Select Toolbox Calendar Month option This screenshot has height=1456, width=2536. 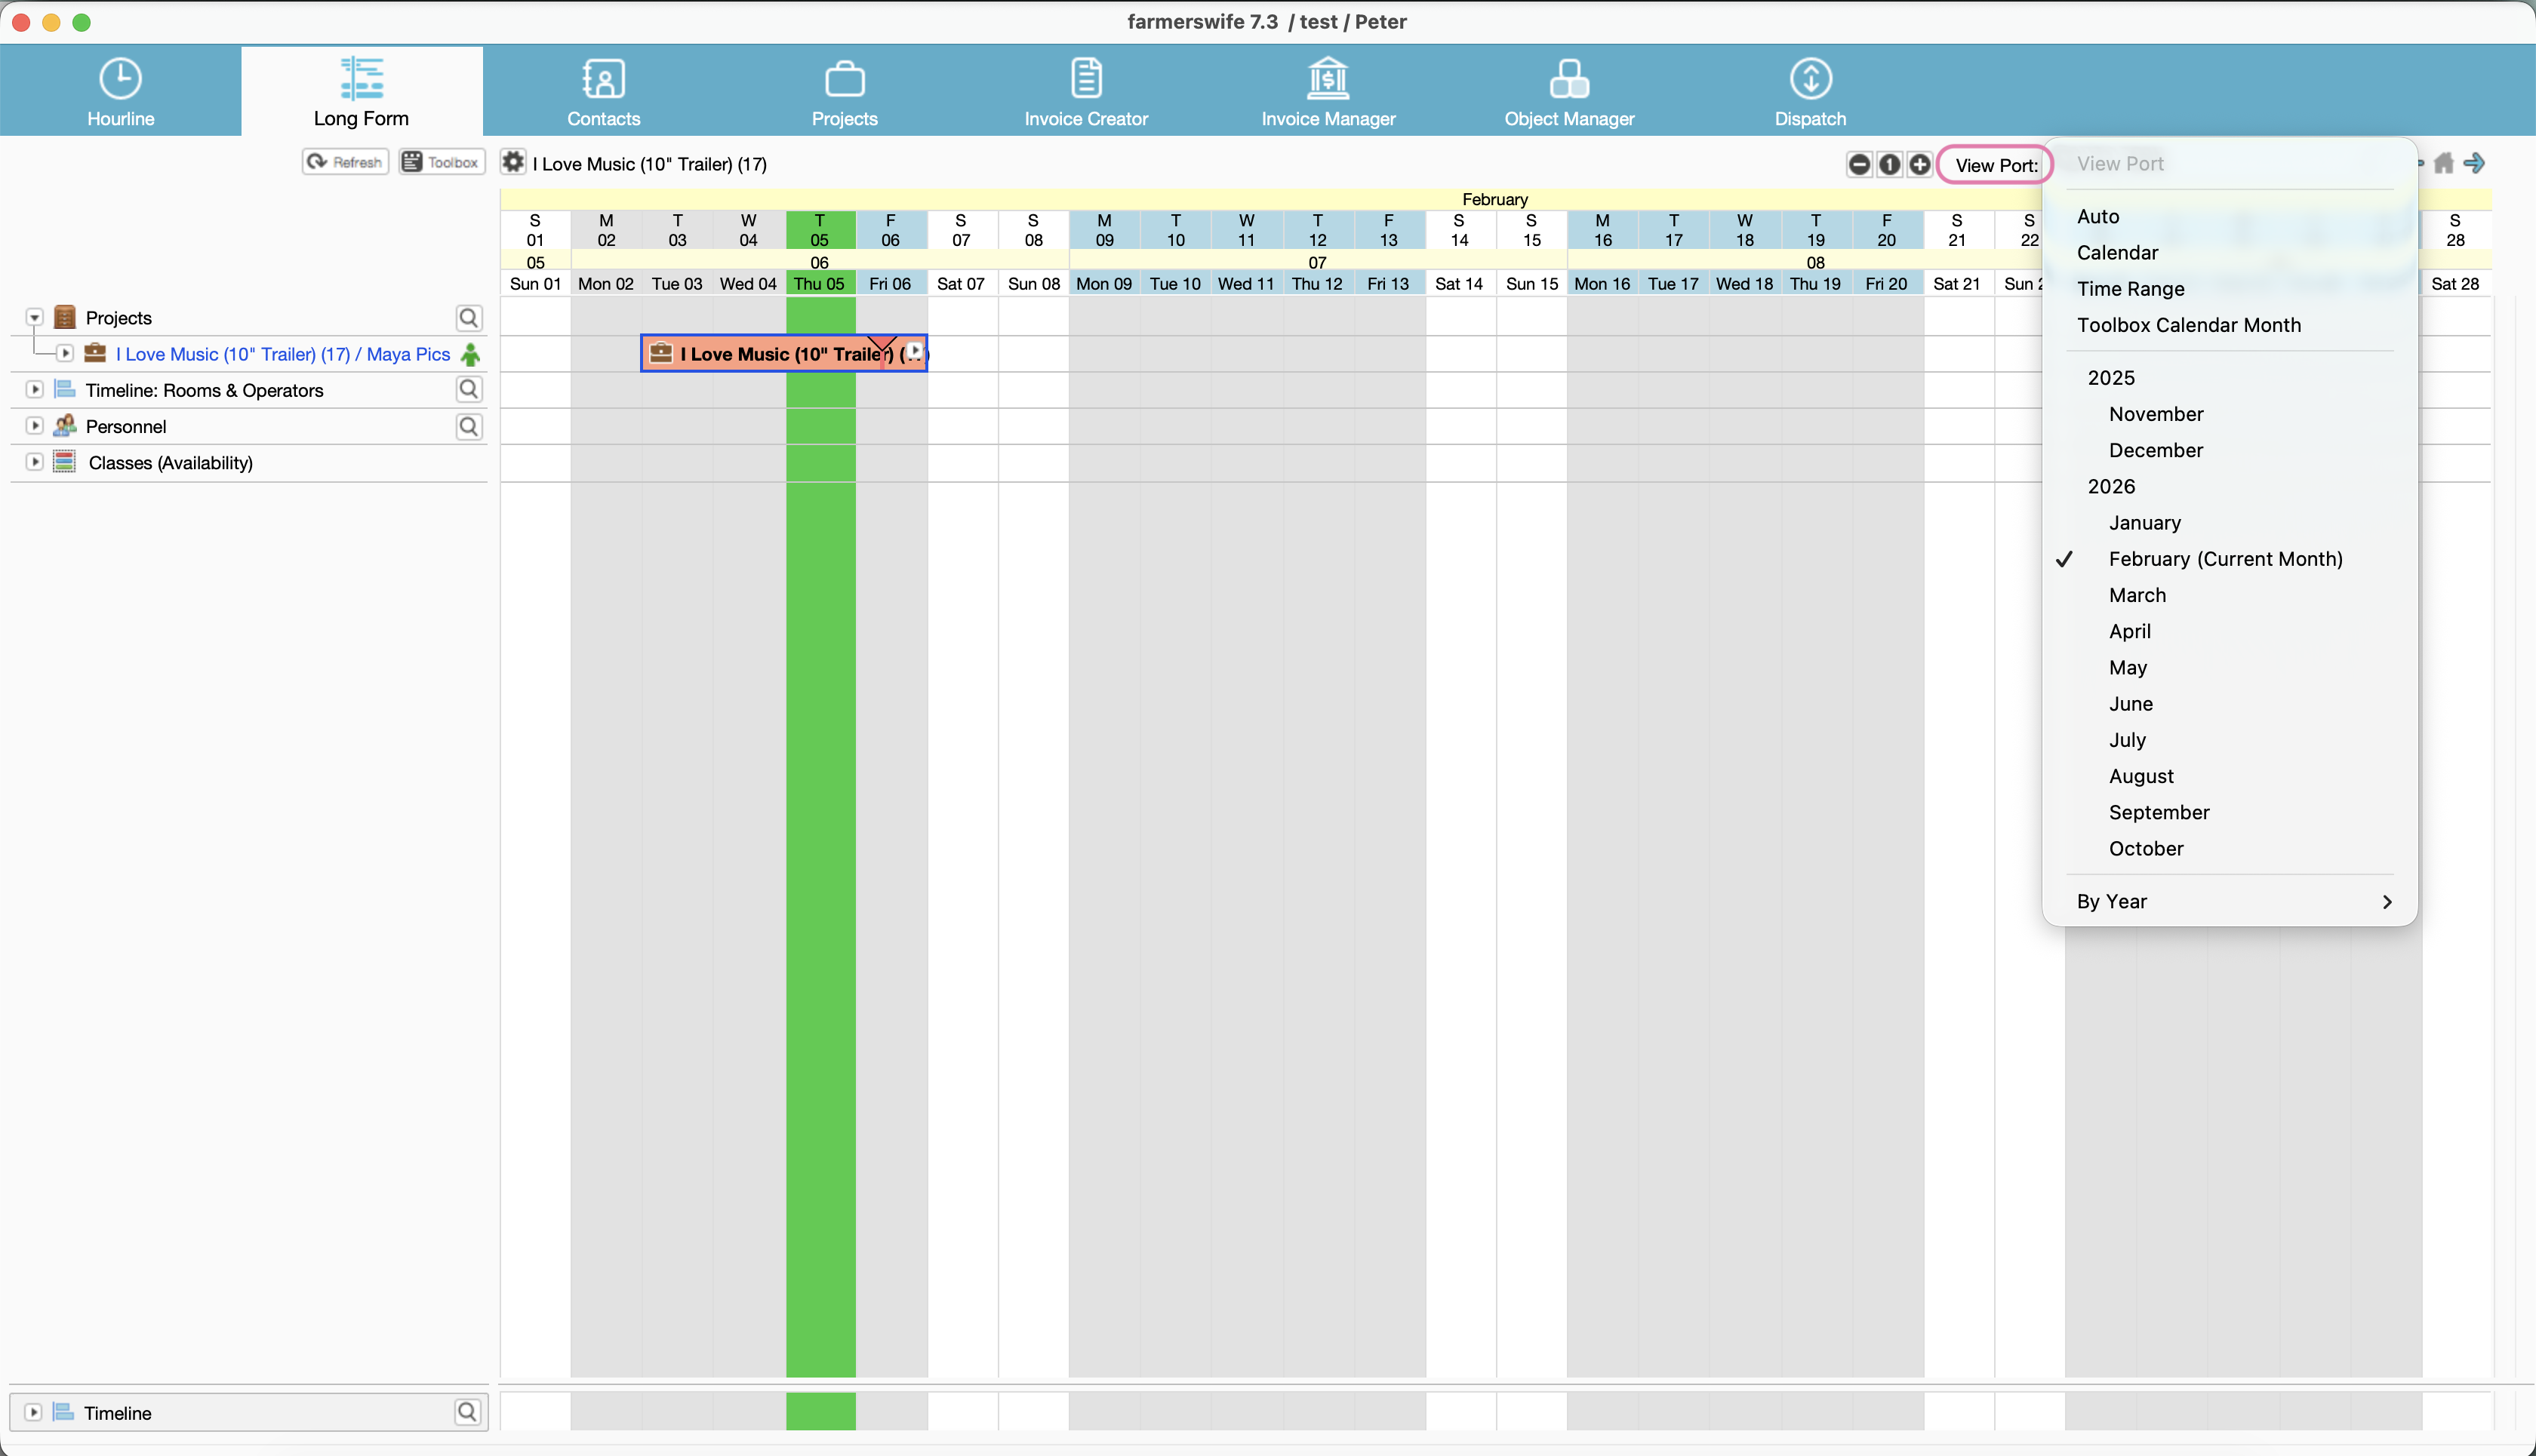pyautogui.click(x=2188, y=325)
